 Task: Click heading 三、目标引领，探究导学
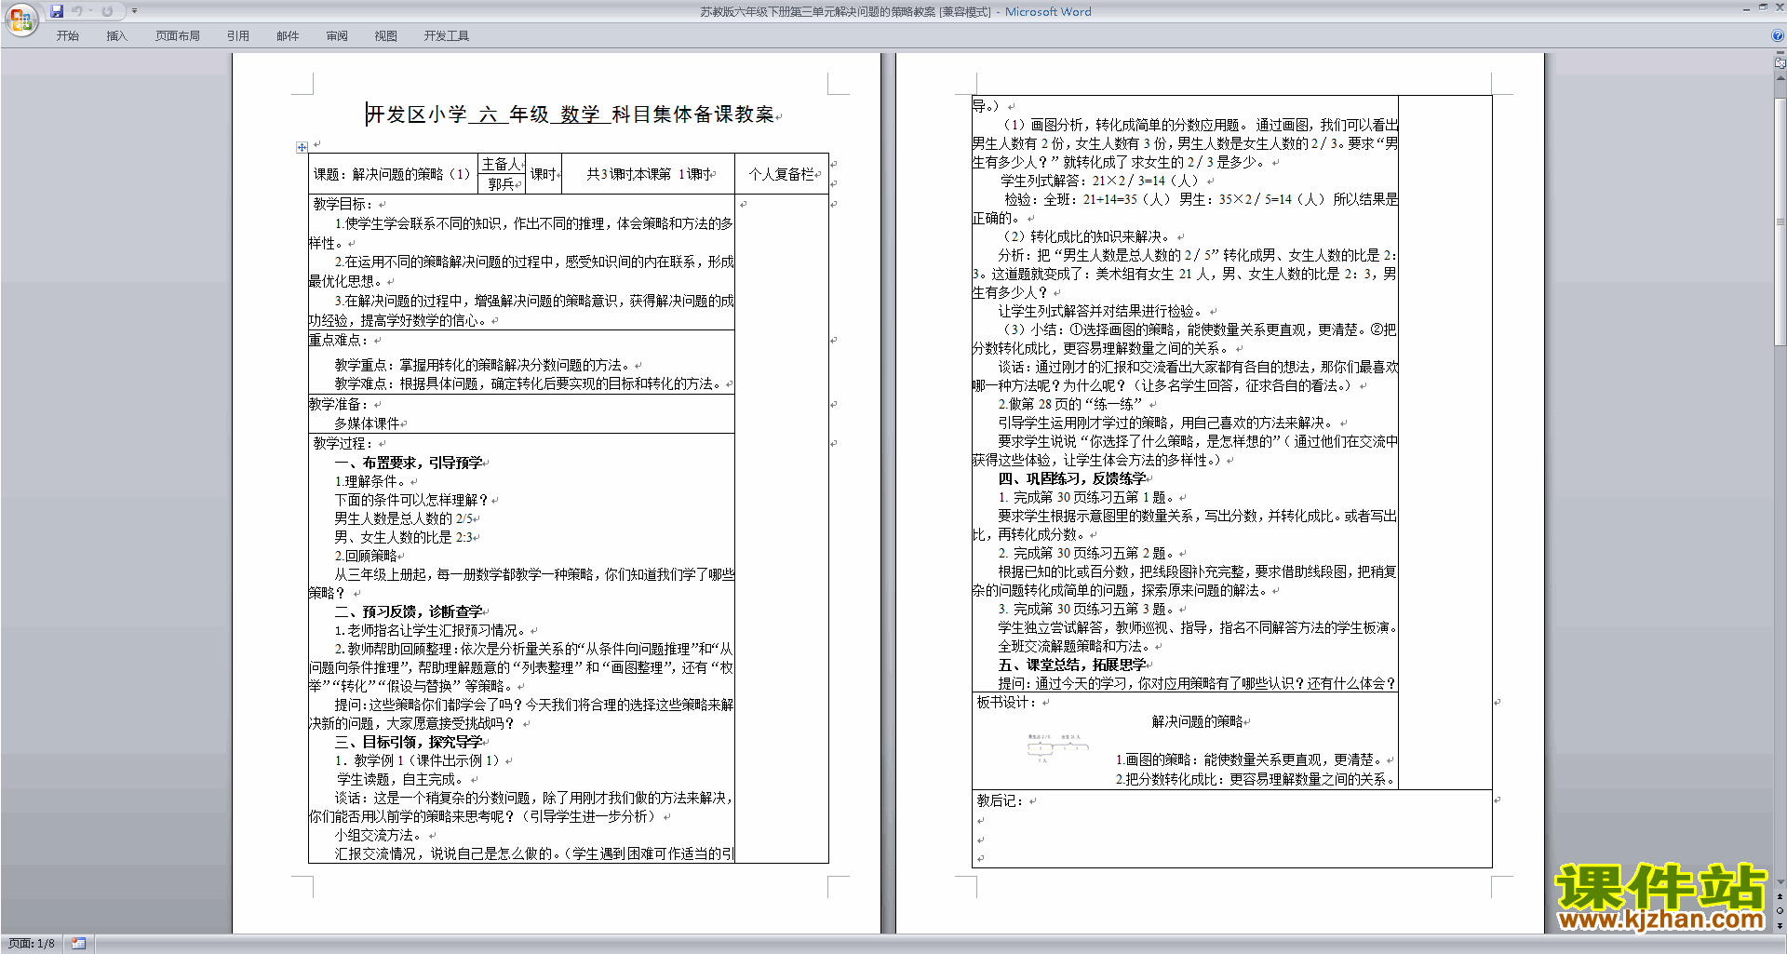[409, 742]
